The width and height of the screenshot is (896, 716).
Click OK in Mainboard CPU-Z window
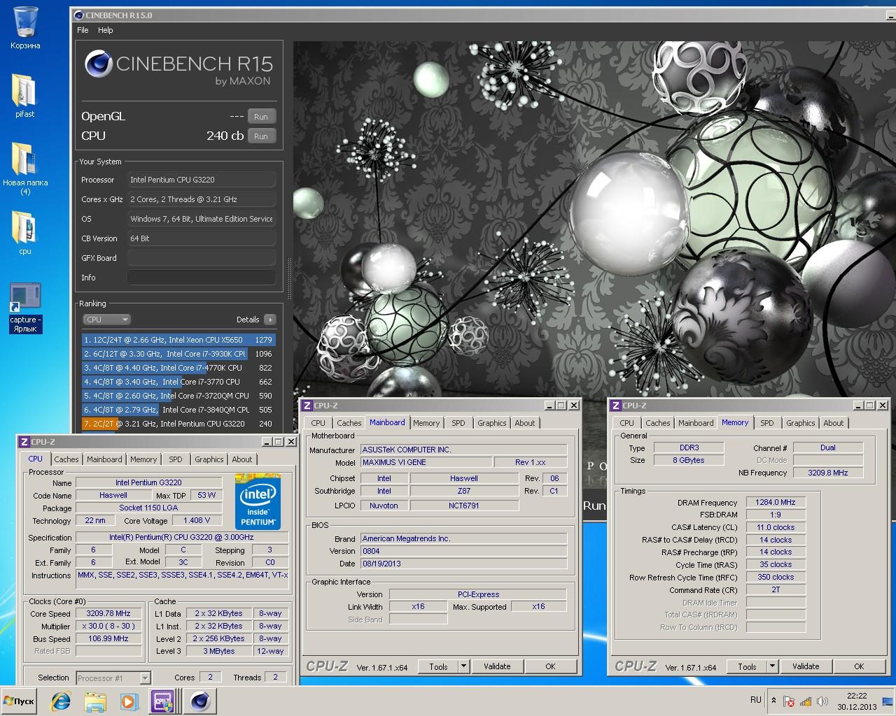coord(550,666)
